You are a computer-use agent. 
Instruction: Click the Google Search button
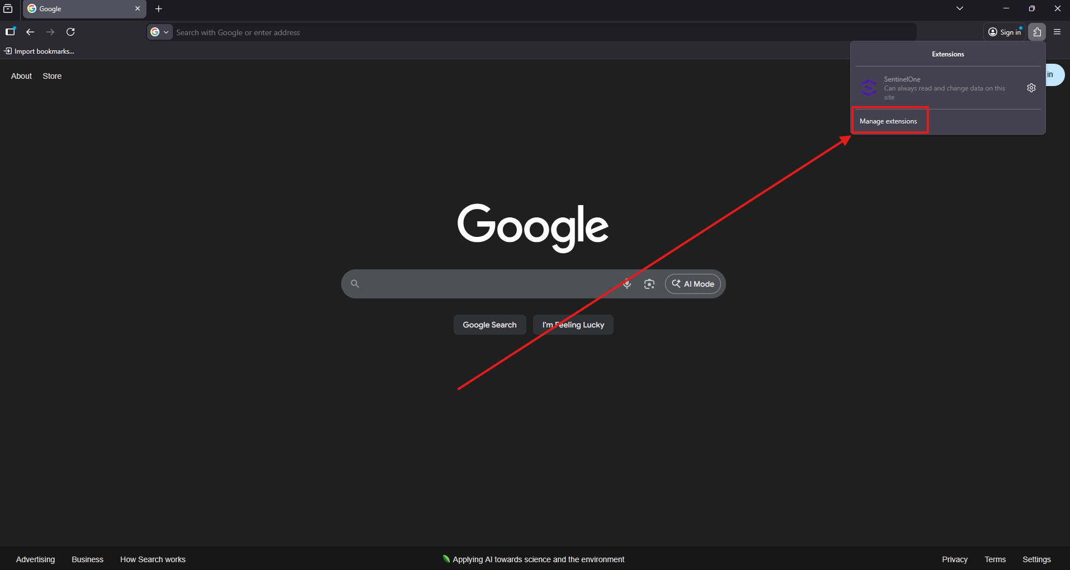pyautogui.click(x=489, y=325)
